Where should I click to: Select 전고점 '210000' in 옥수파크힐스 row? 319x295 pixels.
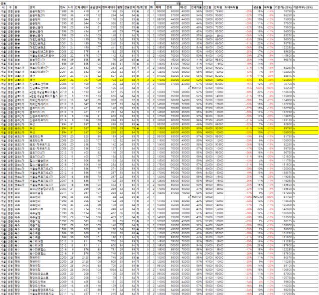pos(208,254)
